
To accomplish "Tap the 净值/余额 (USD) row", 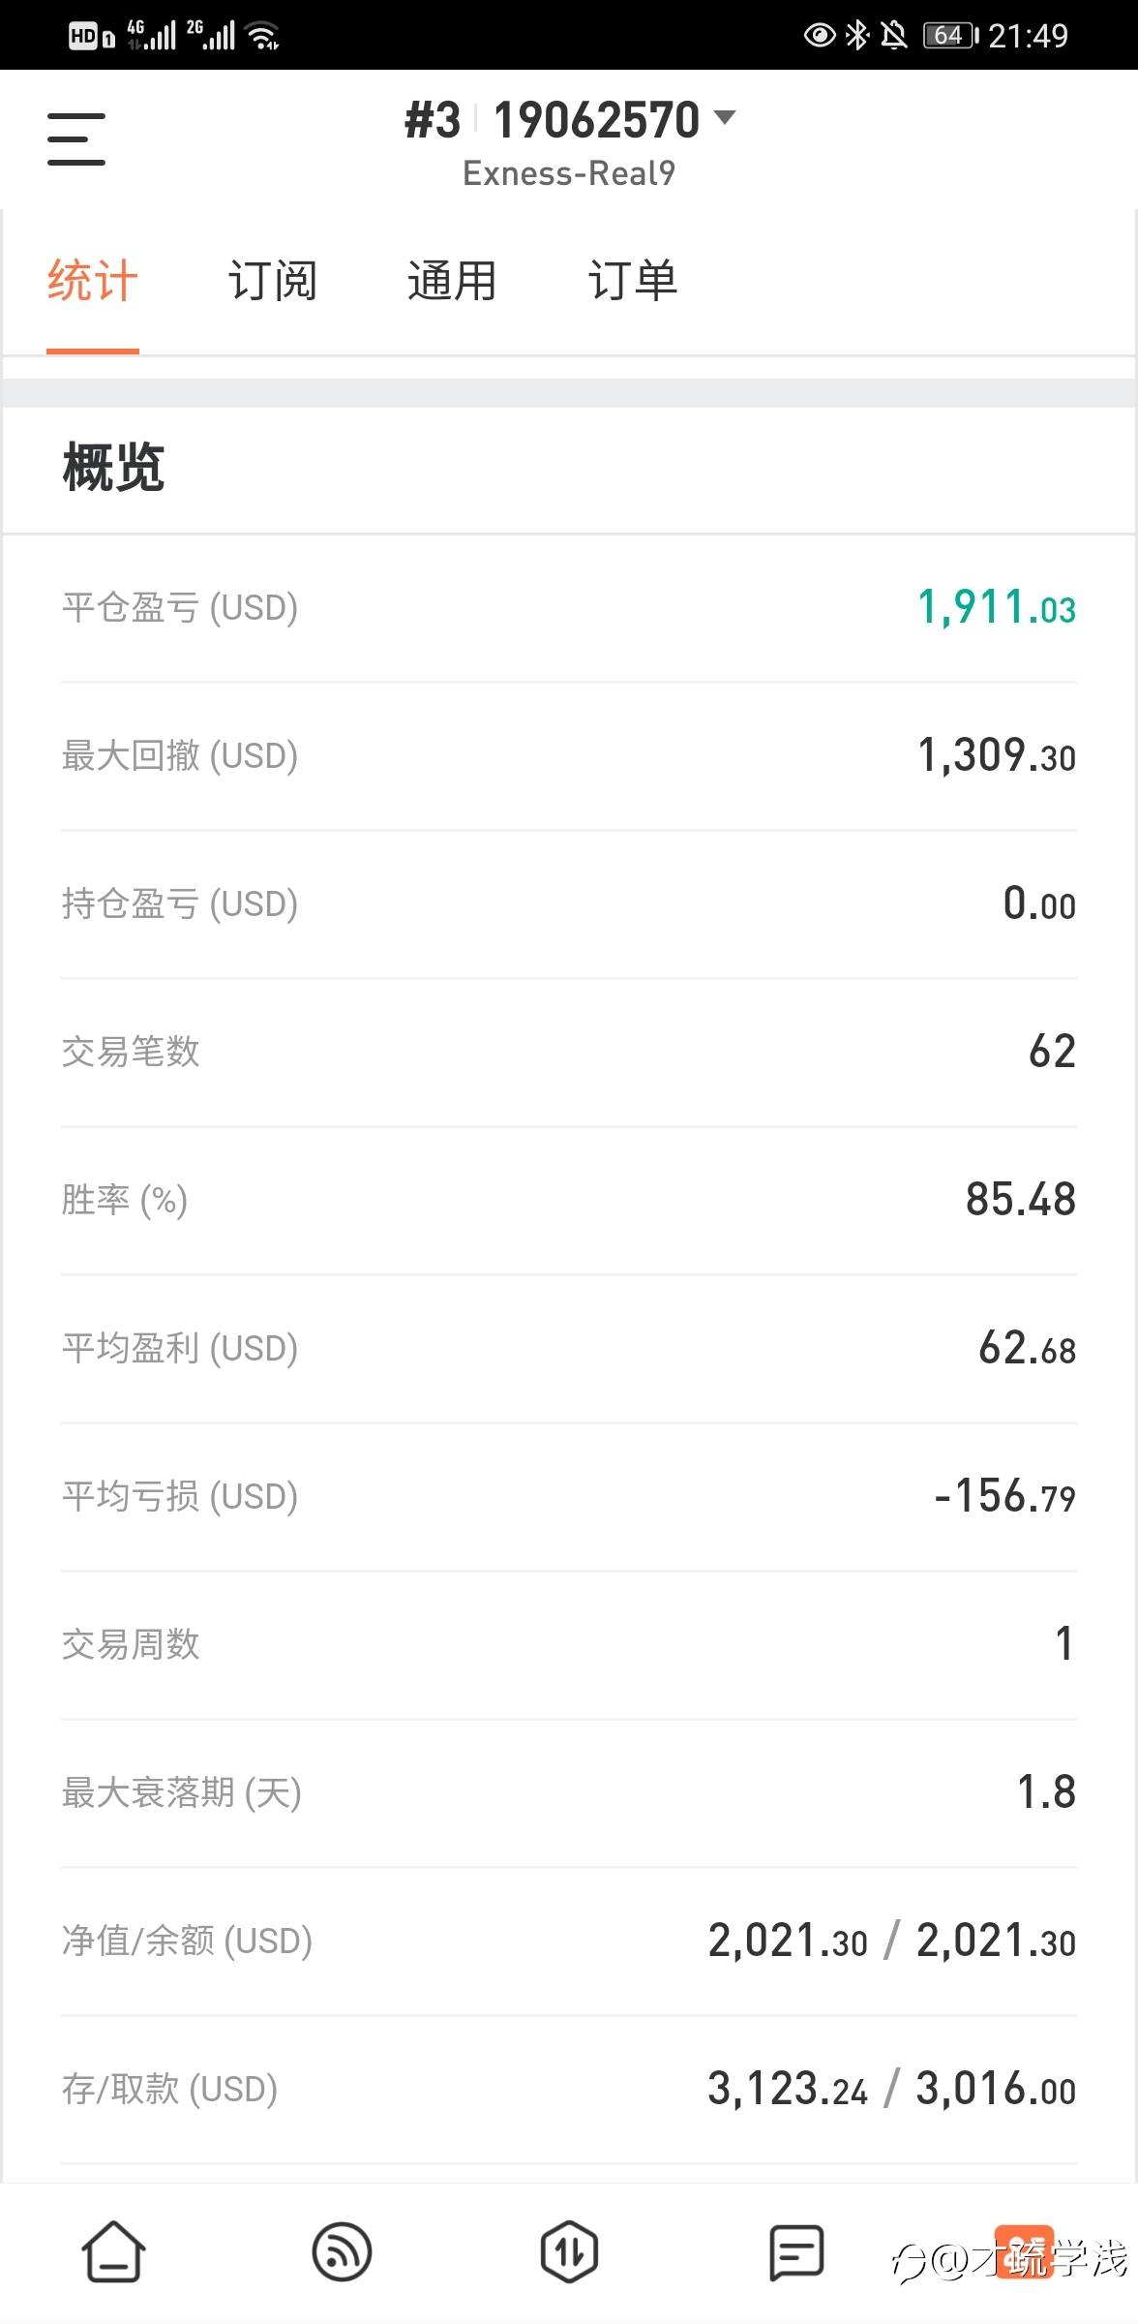I will (569, 1941).
